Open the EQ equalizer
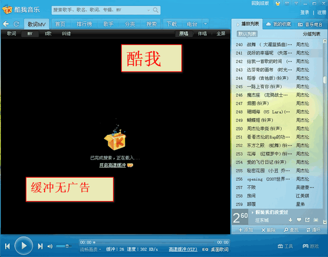The width and height of the screenshot is (328, 257). 205,249
